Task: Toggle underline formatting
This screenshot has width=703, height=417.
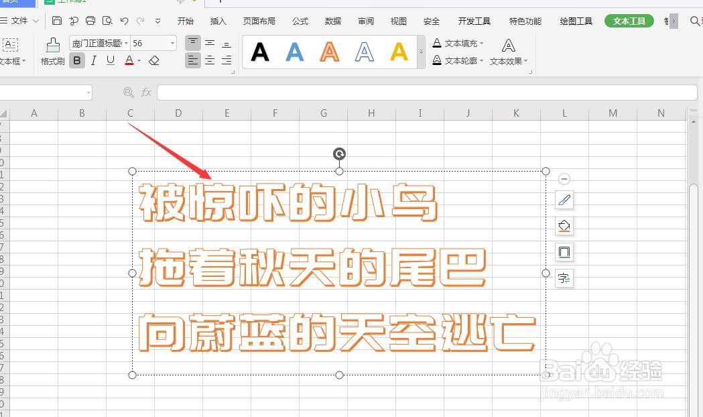Action: click(111, 60)
